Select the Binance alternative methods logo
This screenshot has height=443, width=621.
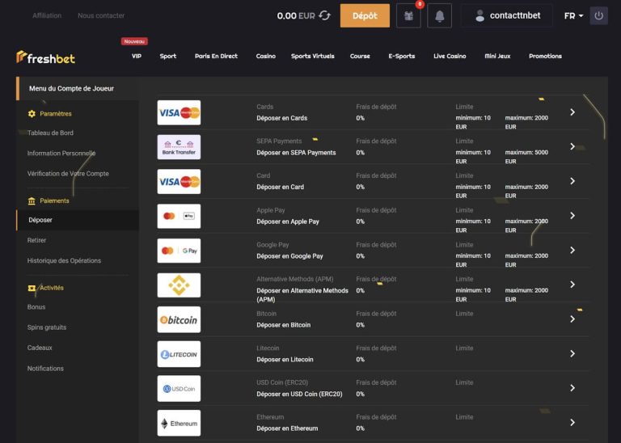(179, 285)
